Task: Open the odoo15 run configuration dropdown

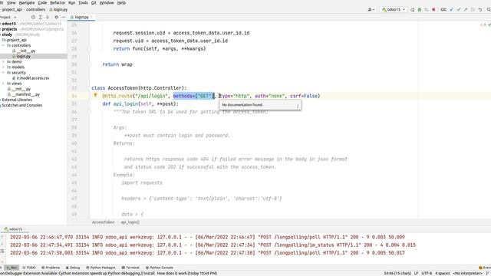Action: [x=394, y=10]
